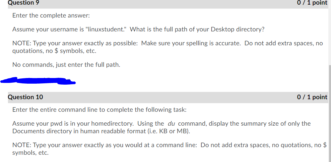
Task: Select Question 10's 0 / 1 point score
Action: [x=312, y=97]
